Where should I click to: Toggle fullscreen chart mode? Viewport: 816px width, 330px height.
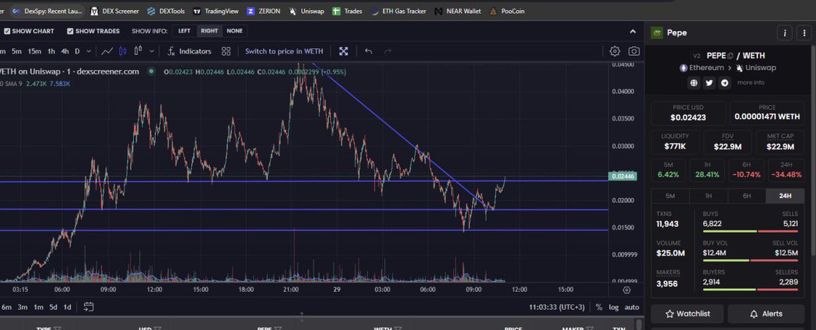pos(343,51)
